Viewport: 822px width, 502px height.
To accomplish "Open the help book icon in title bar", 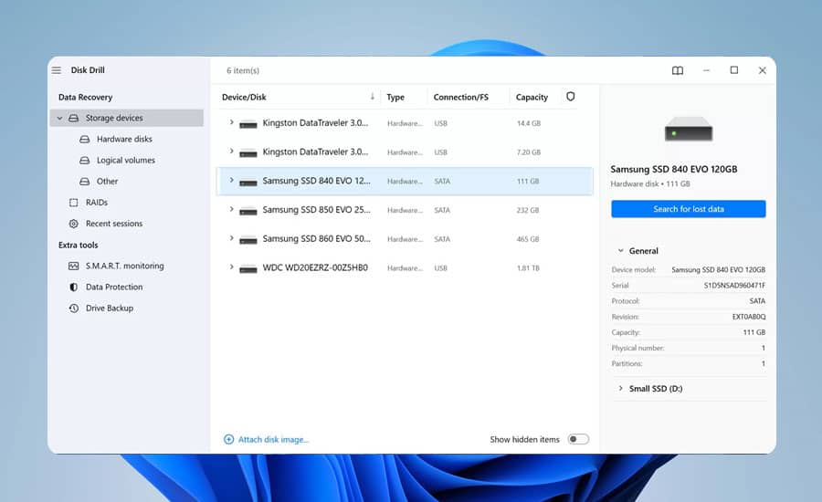I will coord(678,70).
